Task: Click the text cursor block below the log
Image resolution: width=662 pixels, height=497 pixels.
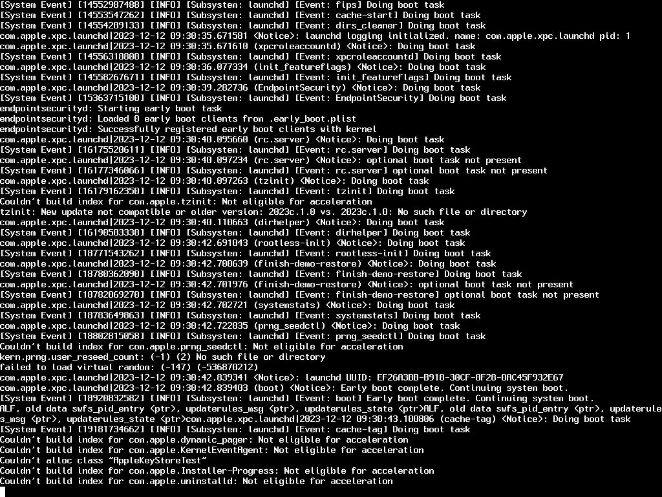Action: pyautogui.click(x=3, y=492)
